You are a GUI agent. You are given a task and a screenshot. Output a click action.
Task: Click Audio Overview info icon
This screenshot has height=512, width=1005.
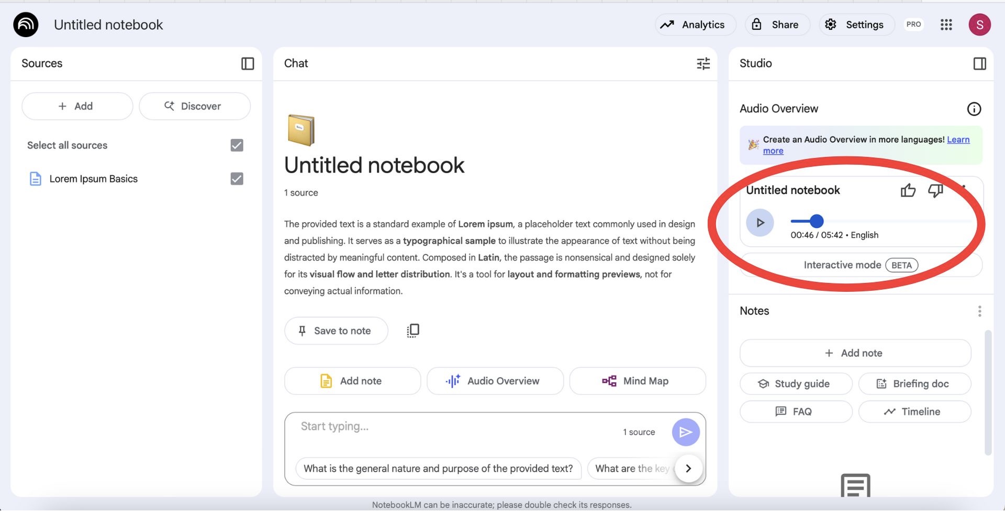click(974, 109)
